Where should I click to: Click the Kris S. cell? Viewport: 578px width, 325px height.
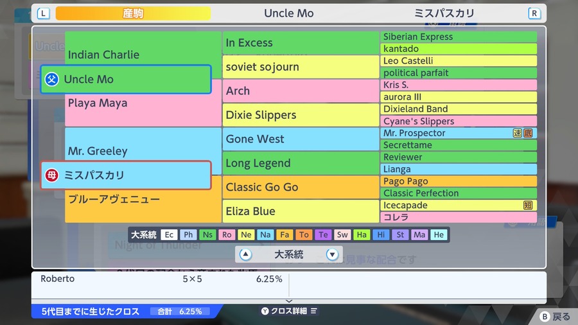click(459, 85)
